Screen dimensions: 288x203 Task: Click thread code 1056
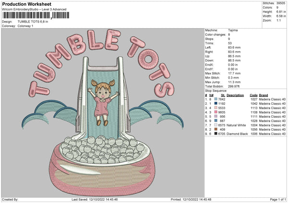pyautogui.click(x=254, y=129)
